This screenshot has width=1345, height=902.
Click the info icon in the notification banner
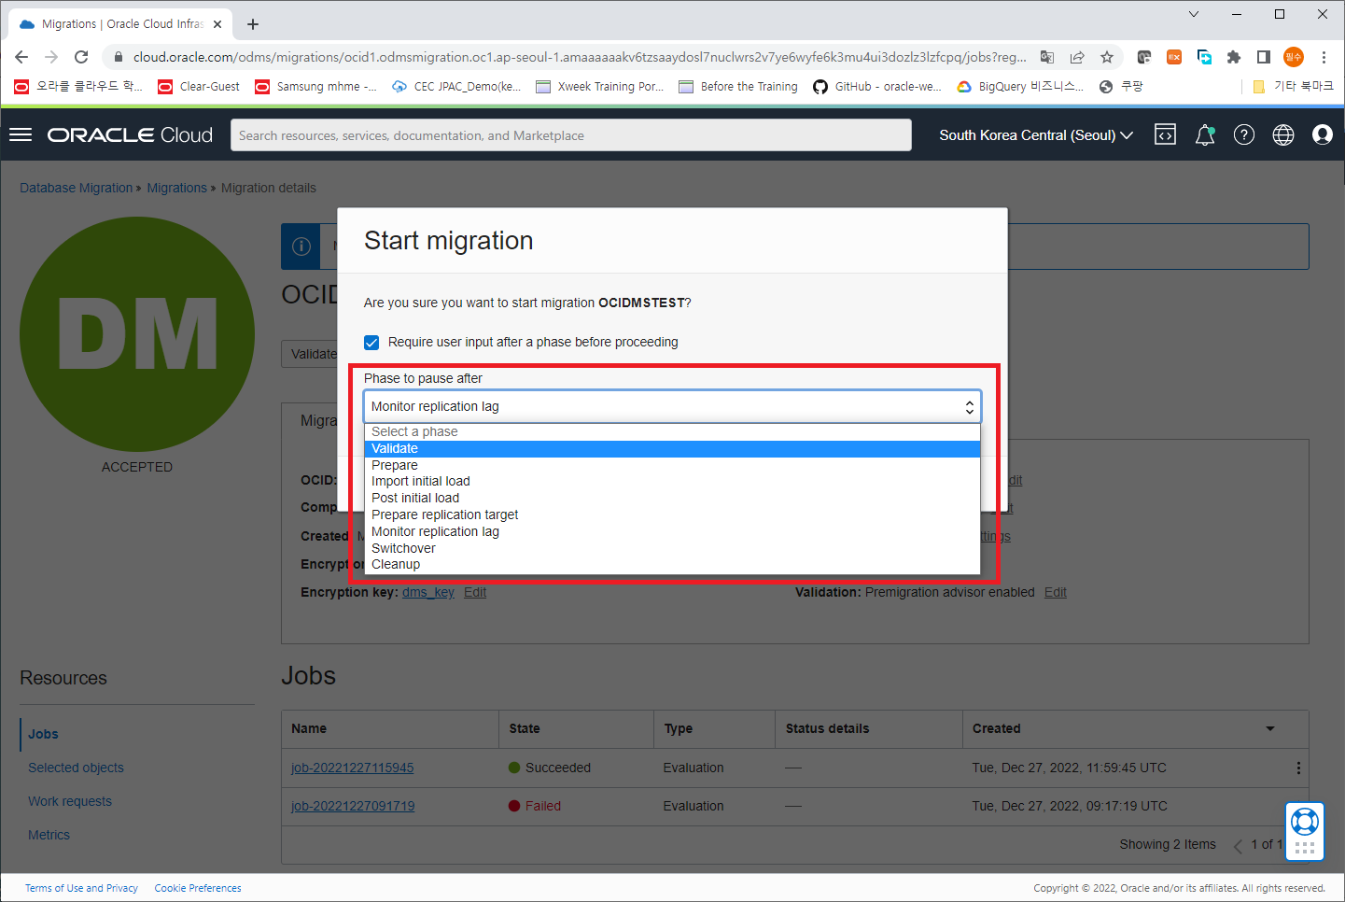[301, 247]
